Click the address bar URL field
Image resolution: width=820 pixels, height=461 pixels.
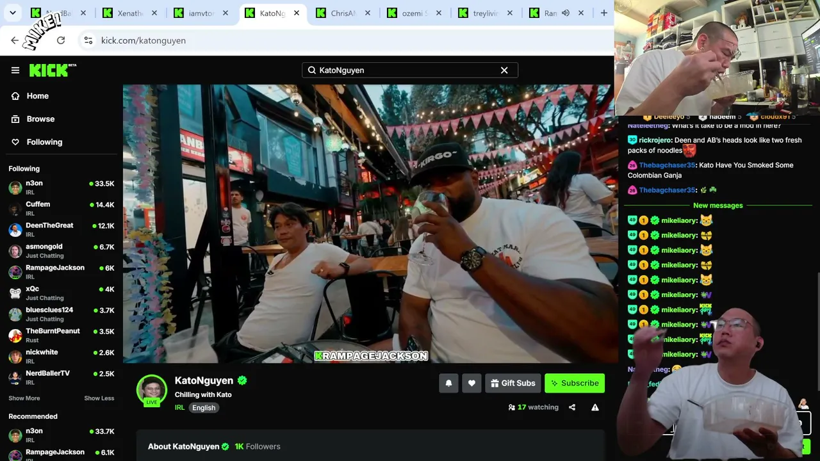346,40
